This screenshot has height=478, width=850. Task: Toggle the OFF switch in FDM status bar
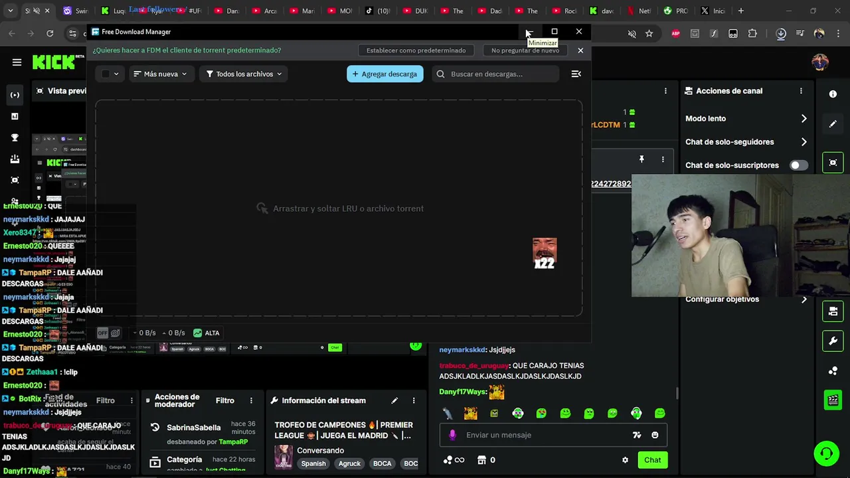coord(102,333)
